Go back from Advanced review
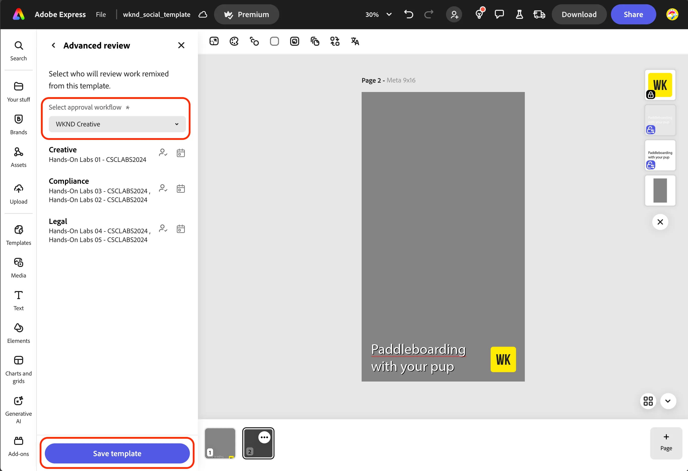Image resolution: width=688 pixels, height=471 pixels. 53,45
